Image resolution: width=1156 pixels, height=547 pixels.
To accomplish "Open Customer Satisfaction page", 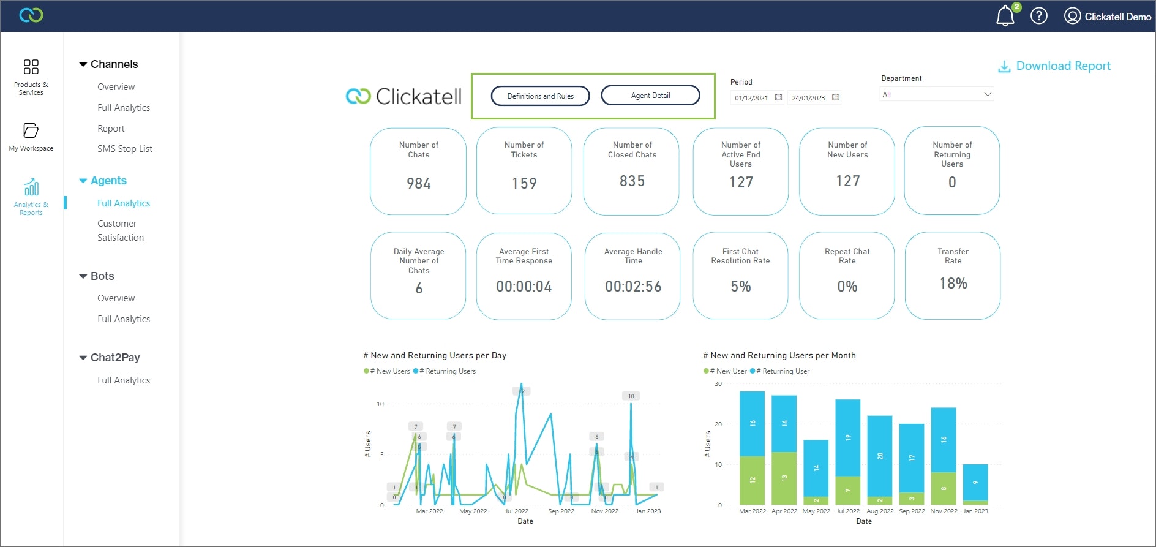I will pyautogui.click(x=121, y=230).
